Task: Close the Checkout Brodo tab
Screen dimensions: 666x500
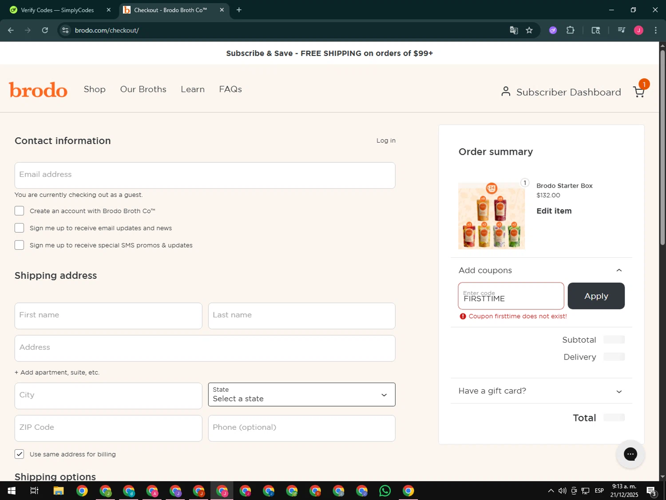Action: tap(222, 10)
